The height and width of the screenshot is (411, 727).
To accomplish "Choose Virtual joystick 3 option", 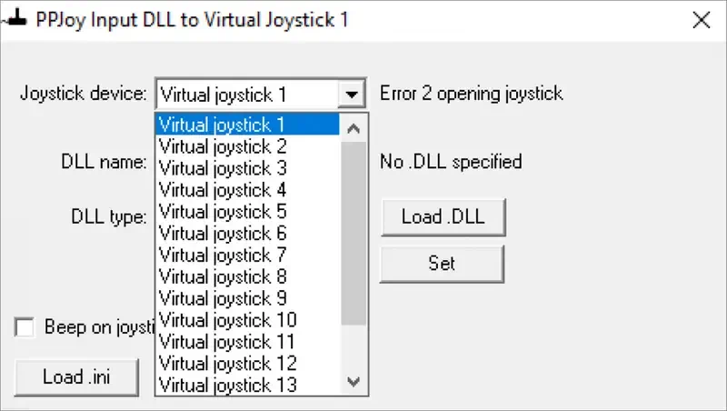I will coord(223,167).
